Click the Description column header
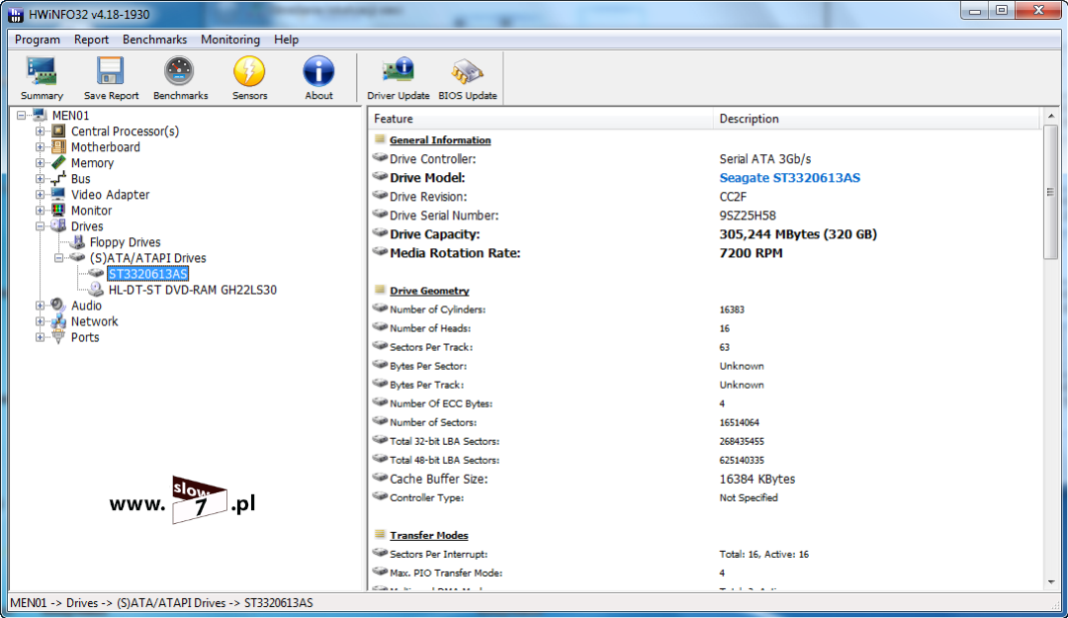Image resolution: width=1068 pixels, height=618 pixels. (x=876, y=119)
